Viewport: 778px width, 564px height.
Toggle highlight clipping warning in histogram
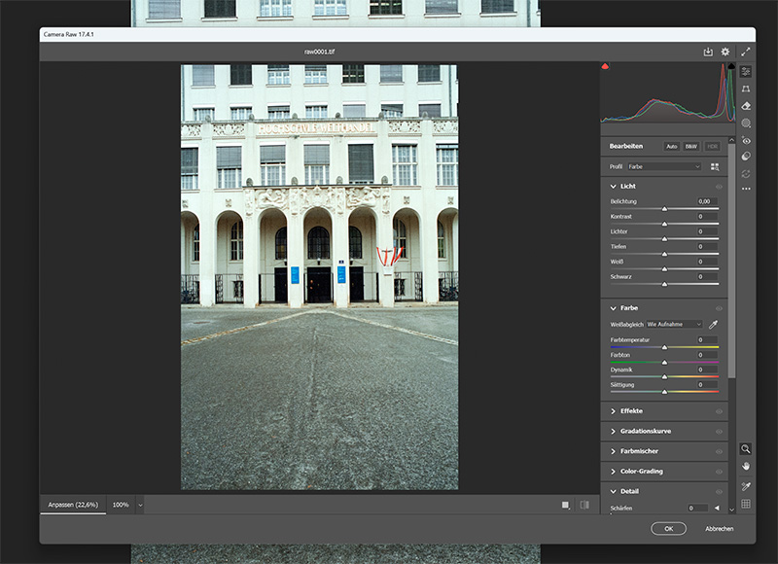tap(731, 66)
